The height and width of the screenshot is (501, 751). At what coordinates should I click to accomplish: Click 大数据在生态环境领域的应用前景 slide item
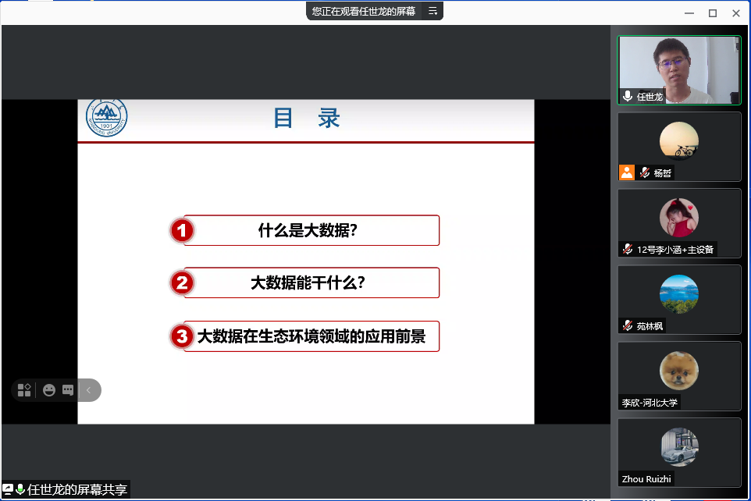311,336
